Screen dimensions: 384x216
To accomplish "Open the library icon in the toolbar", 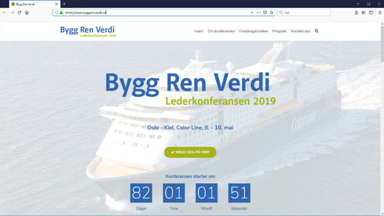I will 364,12.
